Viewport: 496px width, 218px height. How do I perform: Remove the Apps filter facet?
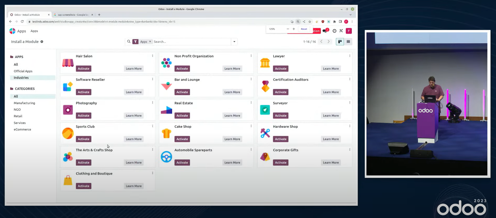tap(150, 42)
